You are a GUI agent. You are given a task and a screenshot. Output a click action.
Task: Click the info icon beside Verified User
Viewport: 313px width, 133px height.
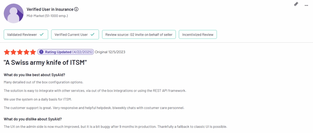click(76, 9)
